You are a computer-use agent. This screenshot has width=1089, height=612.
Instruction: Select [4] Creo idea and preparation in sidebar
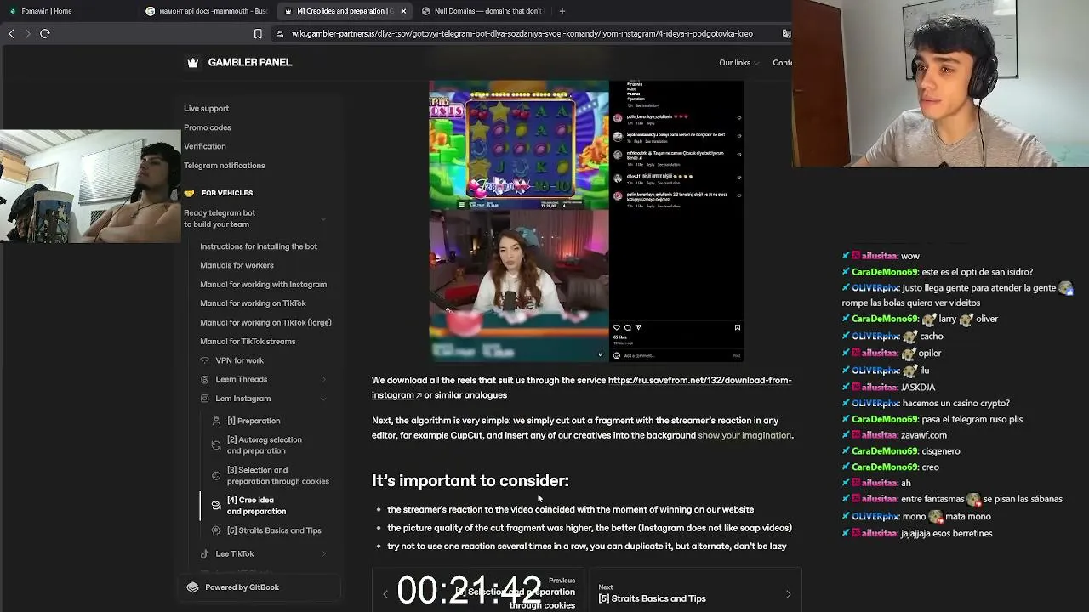coord(256,506)
